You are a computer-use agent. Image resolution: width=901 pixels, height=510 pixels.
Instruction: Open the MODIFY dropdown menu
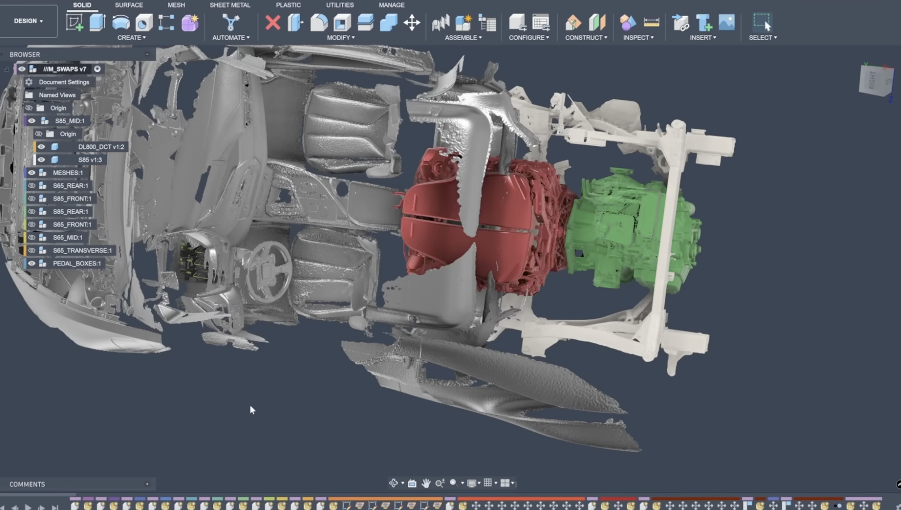(x=340, y=38)
